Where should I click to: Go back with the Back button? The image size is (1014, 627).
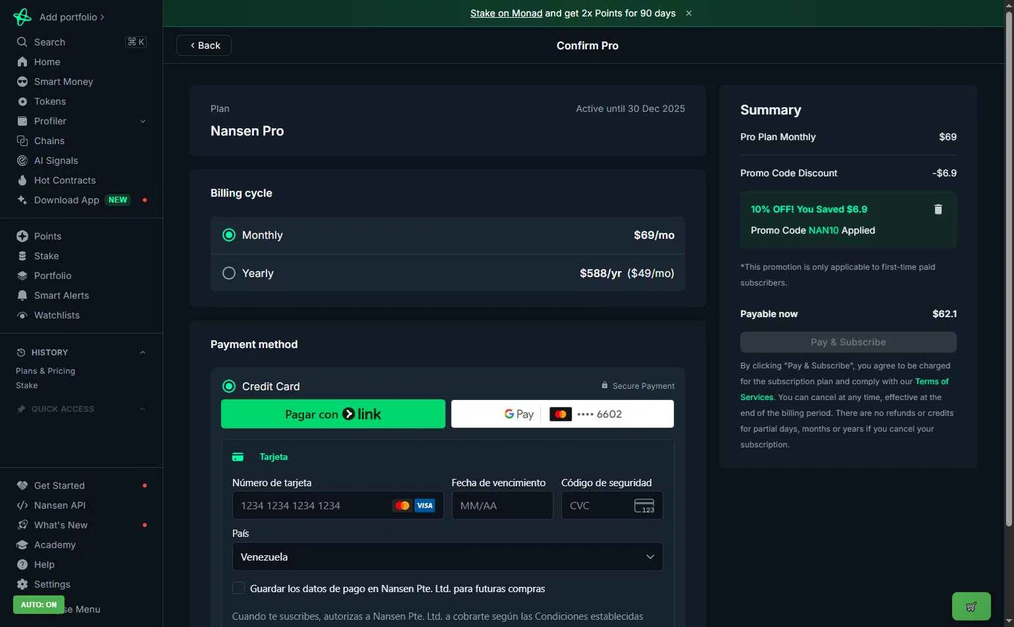coord(204,45)
